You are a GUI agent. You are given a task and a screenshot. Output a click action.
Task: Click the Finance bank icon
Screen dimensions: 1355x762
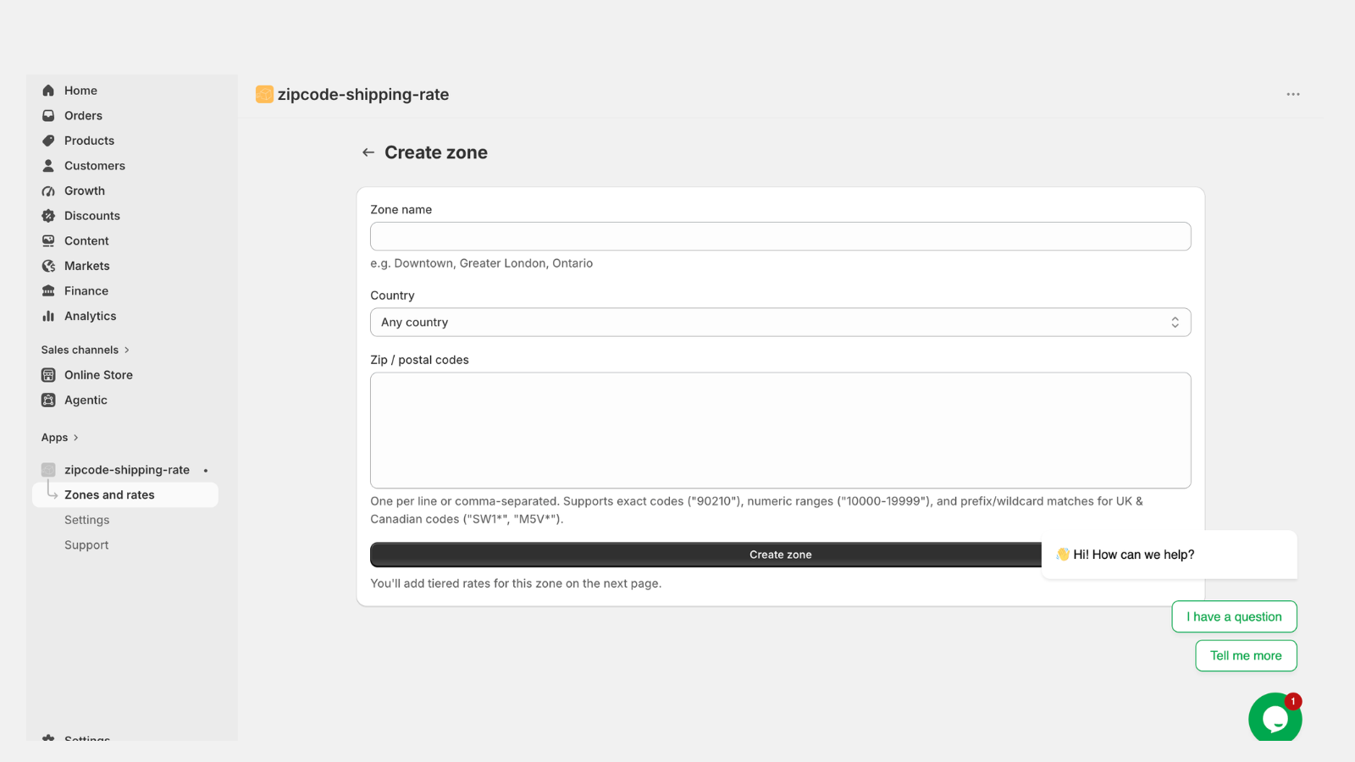[x=48, y=291]
